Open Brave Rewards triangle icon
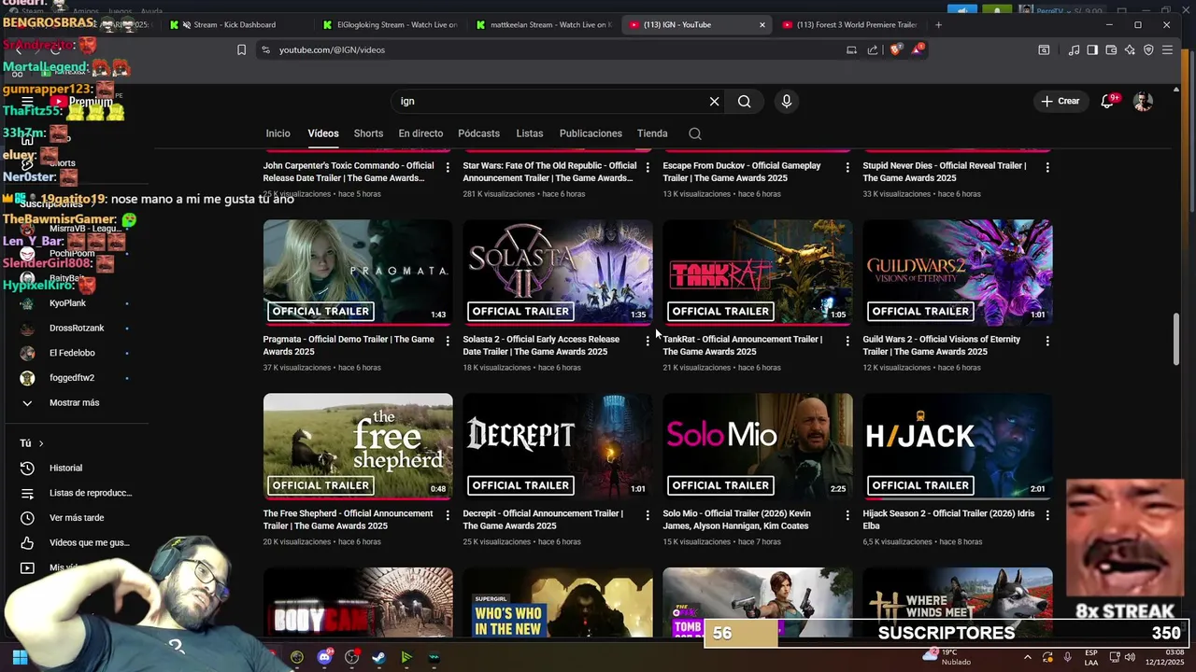The height and width of the screenshot is (672, 1196). tap(918, 49)
